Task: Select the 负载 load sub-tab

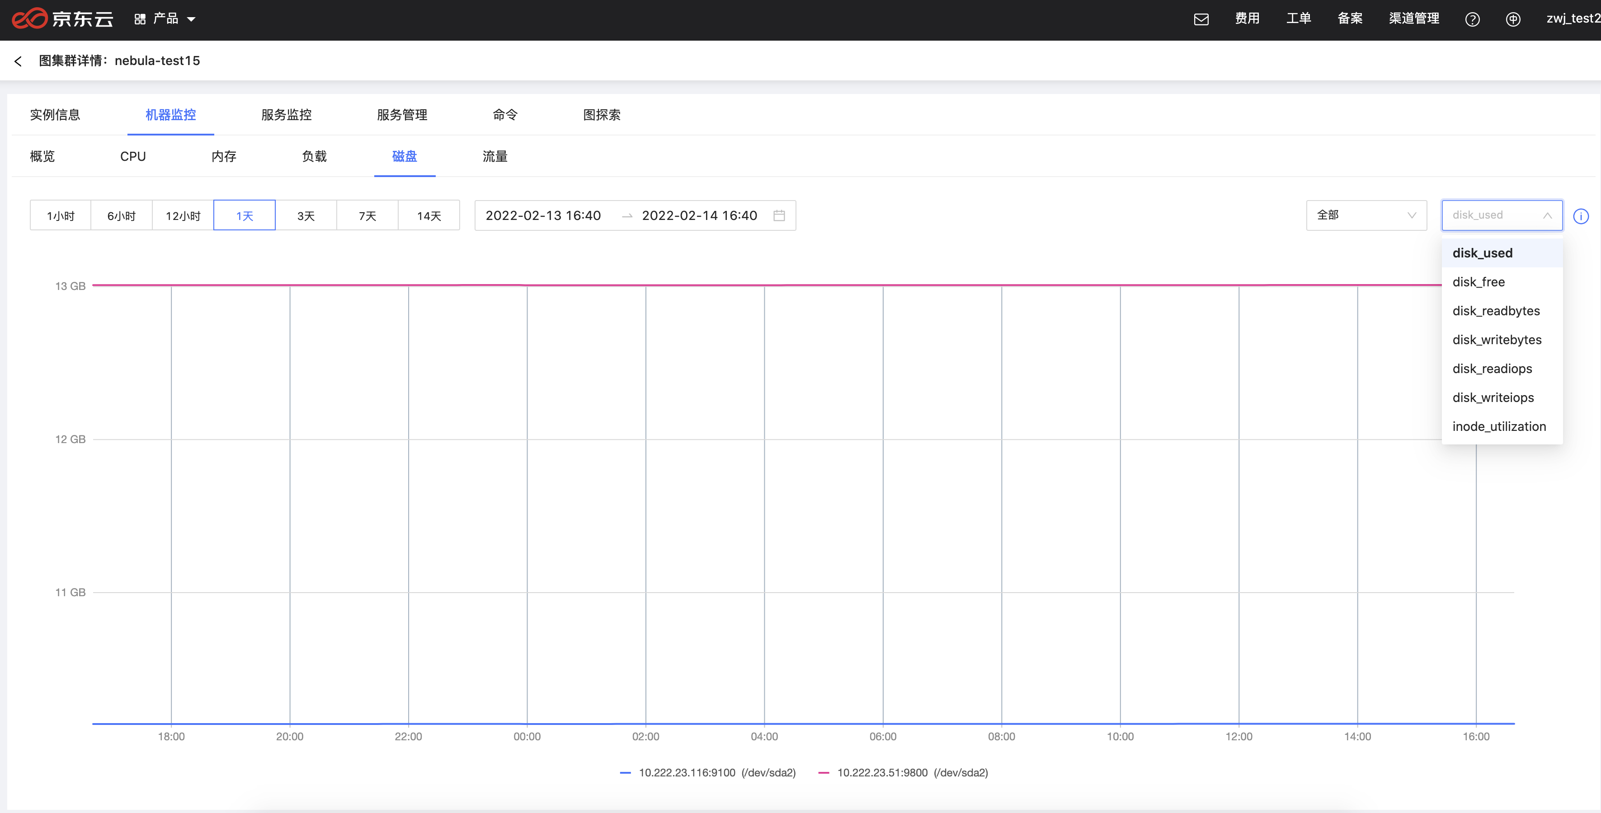Action: pyautogui.click(x=315, y=157)
